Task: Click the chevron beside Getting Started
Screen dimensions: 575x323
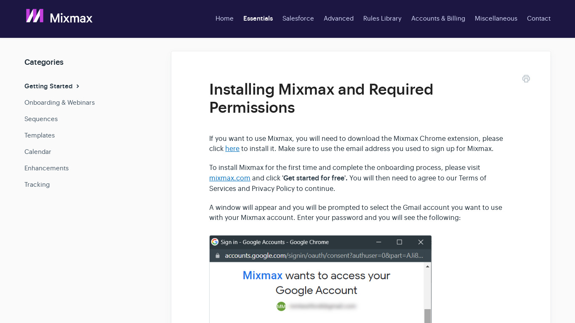Action: [78, 86]
